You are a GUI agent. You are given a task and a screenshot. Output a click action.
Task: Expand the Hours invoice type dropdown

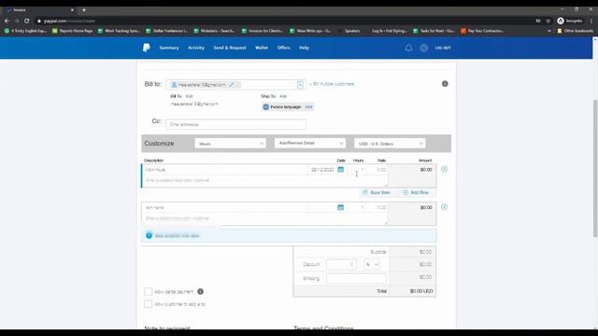[x=231, y=144]
